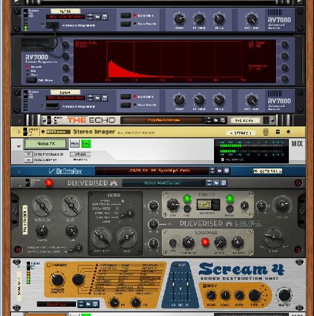314x316 pixels.
Task: Click Decay knob on ROOM RV7000
Action: click(179, 100)
